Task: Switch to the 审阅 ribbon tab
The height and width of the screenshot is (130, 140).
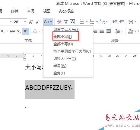Action: click(x=31, y=11)
